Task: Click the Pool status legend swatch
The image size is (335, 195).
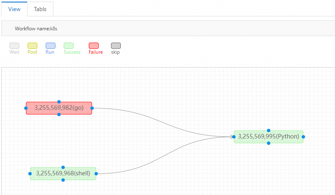Action: click(32, 45)
